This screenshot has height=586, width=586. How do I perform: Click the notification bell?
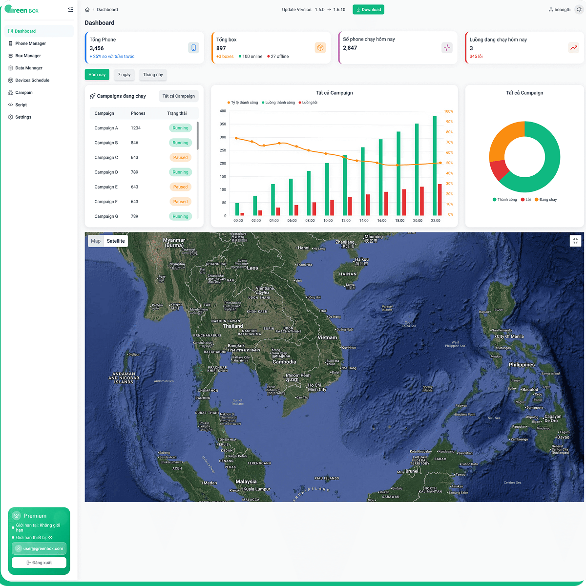(579, 9)
